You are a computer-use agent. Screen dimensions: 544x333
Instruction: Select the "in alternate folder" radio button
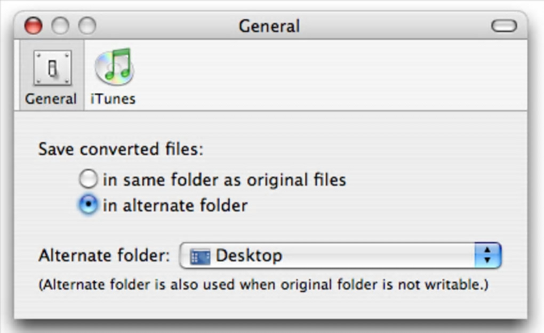coord(89,206)
